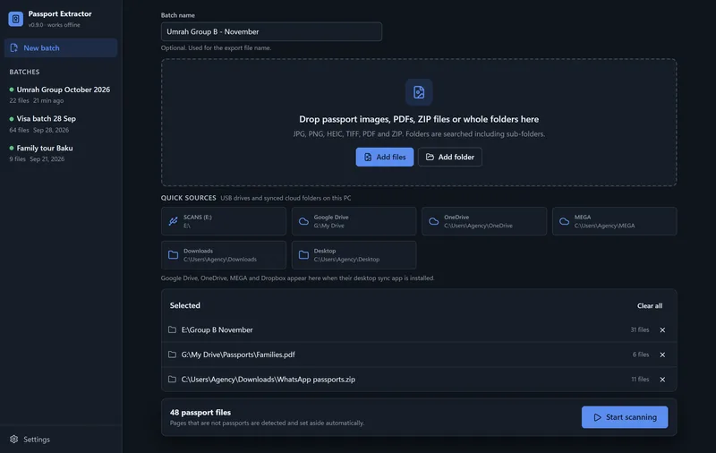Select OneDrive quick source
Viewport: 716px width, 453px height.
pyautogui.click(x=484, y=221)
